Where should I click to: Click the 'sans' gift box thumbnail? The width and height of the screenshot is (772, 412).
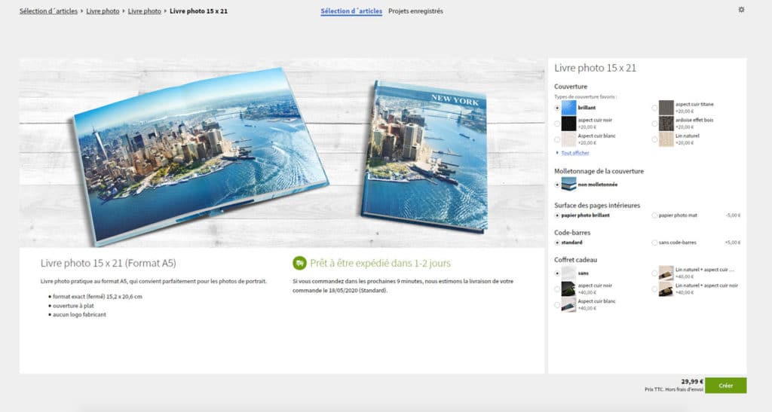pos(568,273)
